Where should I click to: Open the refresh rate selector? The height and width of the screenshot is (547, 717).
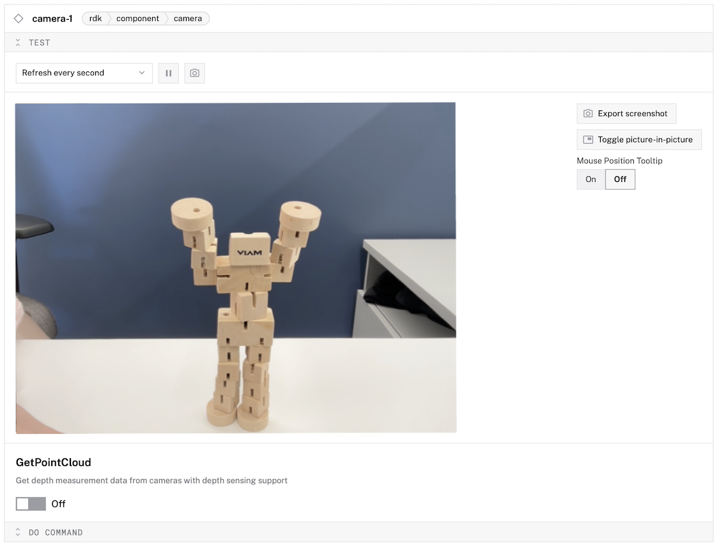tap(84, 73)
